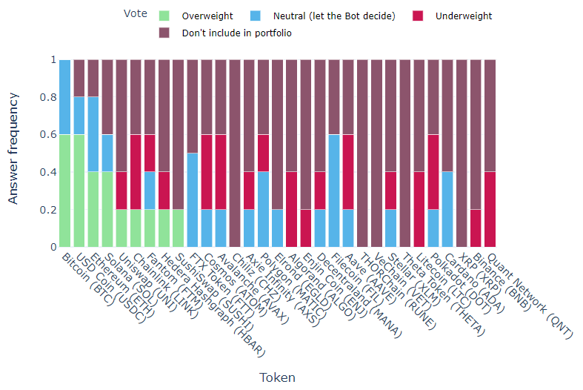Toggle the Overweight legend entry

(x=207, y=16)
